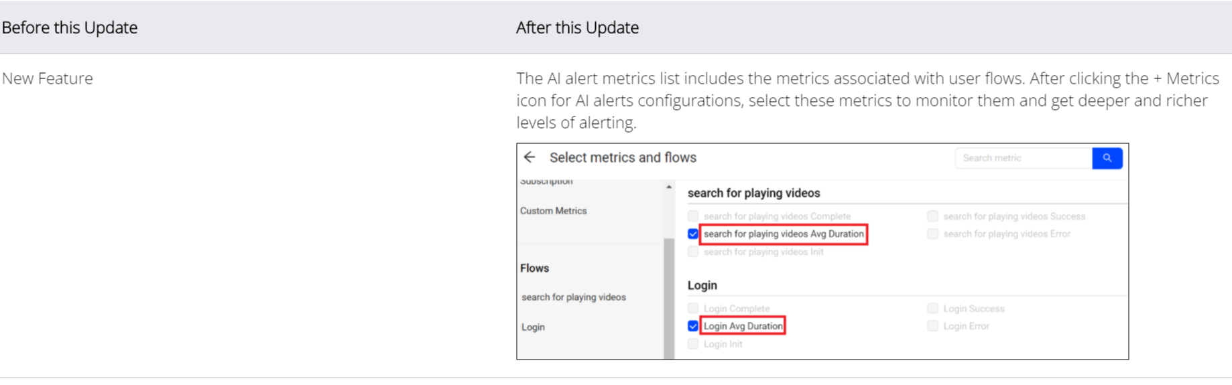Check search for playing videos Init
1232x385 pixels.
coord(693,252)
